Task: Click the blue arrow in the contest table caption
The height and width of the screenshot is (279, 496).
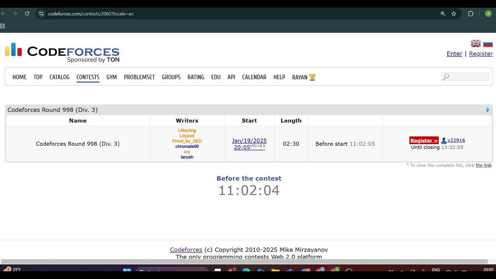Action: coord(488,110)
